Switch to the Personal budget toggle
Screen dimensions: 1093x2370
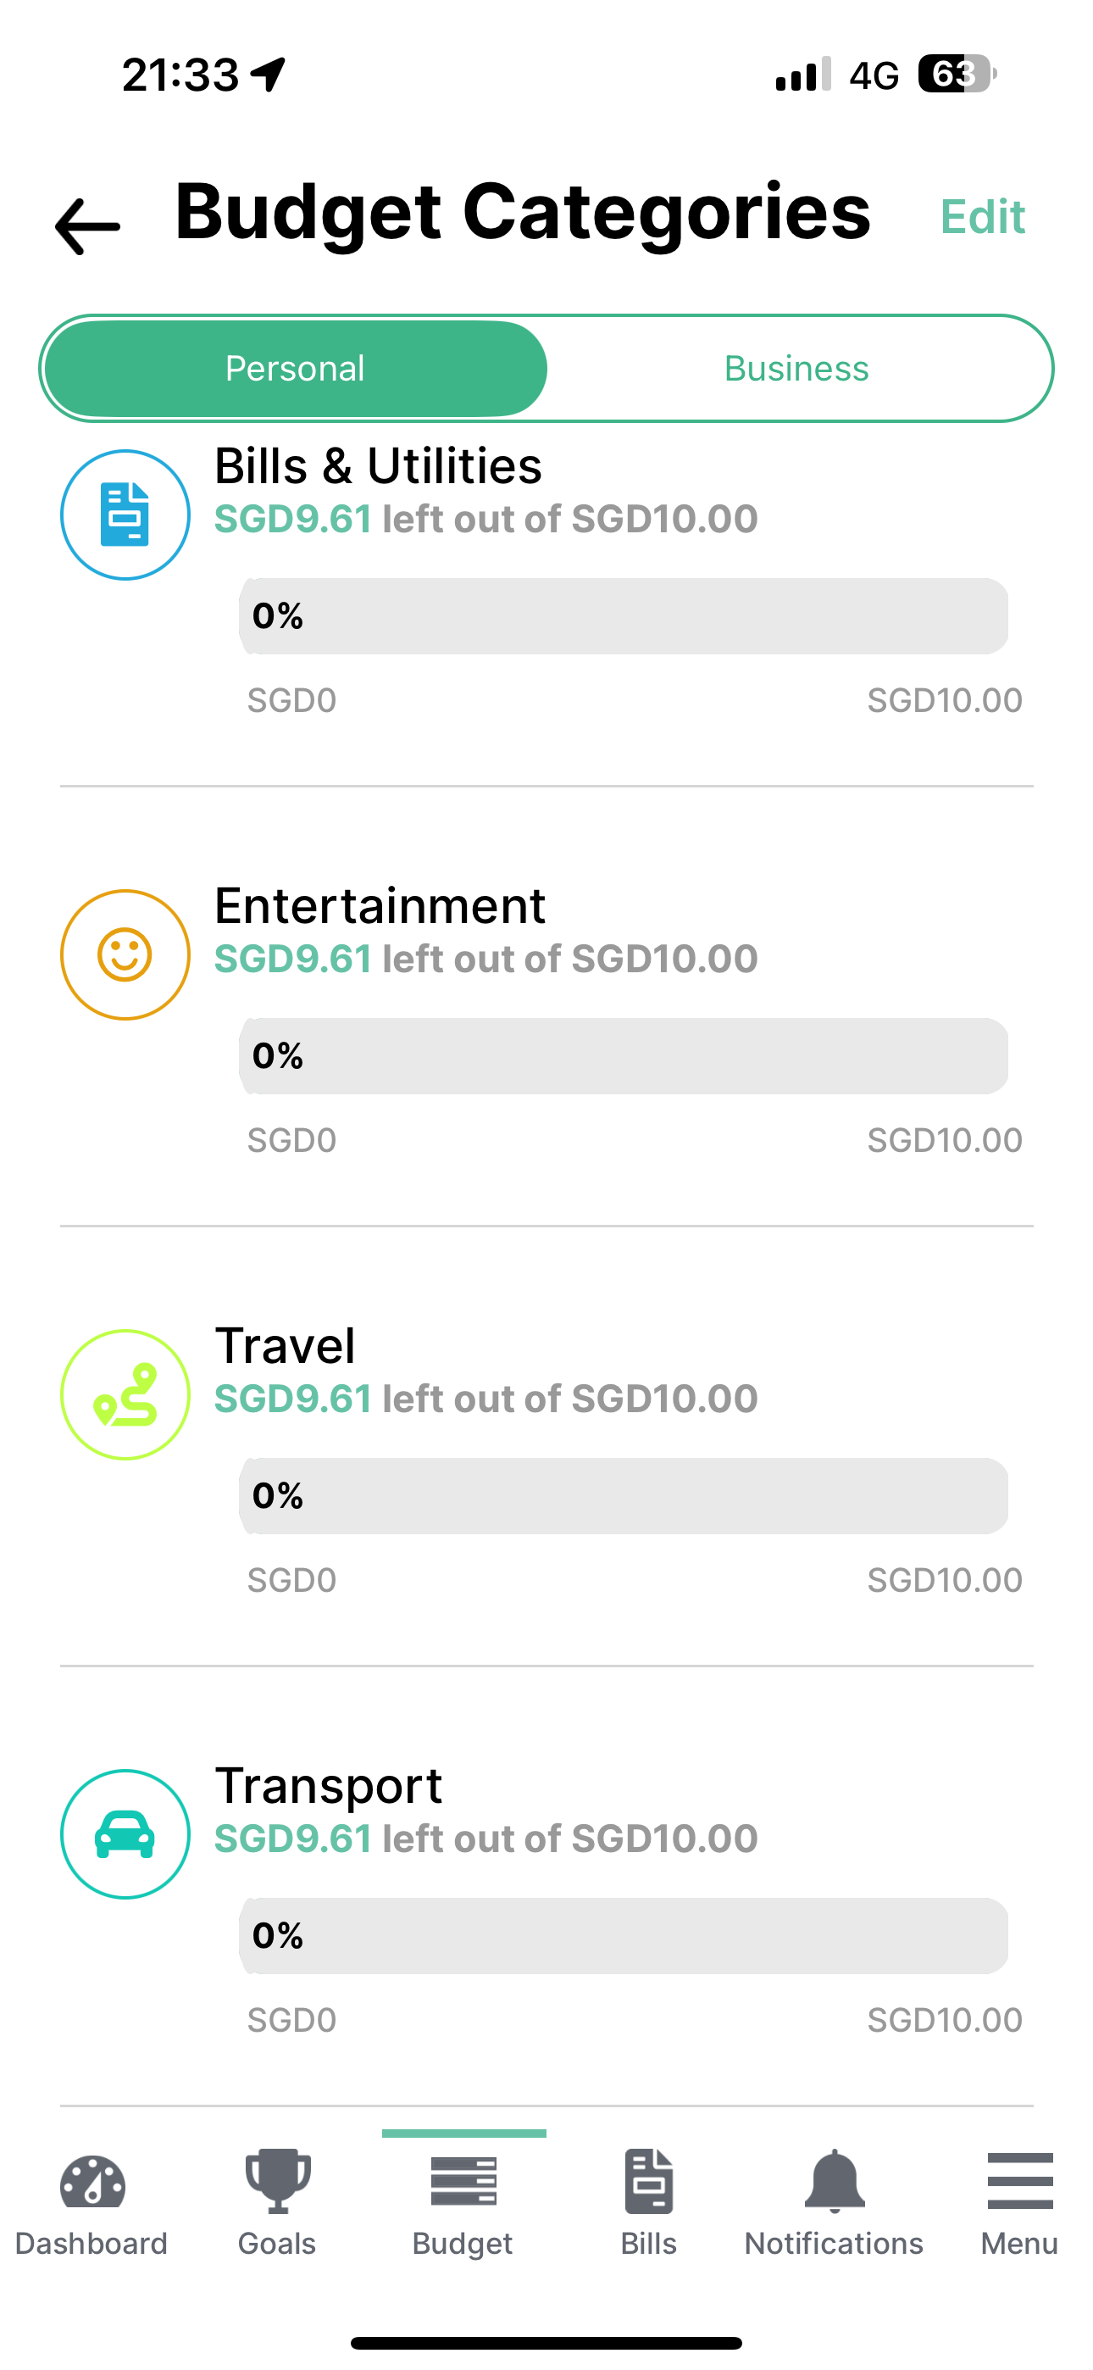[x=296, y=369]
